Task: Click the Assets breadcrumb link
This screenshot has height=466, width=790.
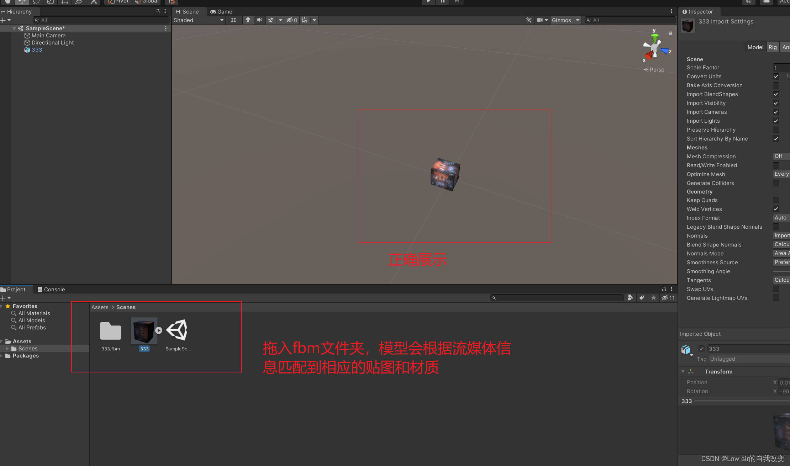Action: click(100, 307)
